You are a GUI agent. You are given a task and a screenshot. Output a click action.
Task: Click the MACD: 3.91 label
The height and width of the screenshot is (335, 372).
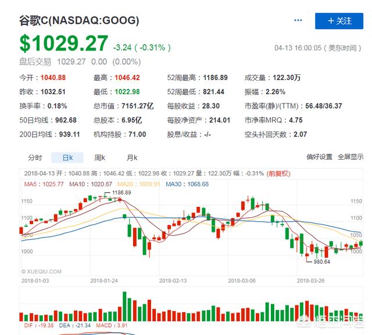(x=112, y=326)
